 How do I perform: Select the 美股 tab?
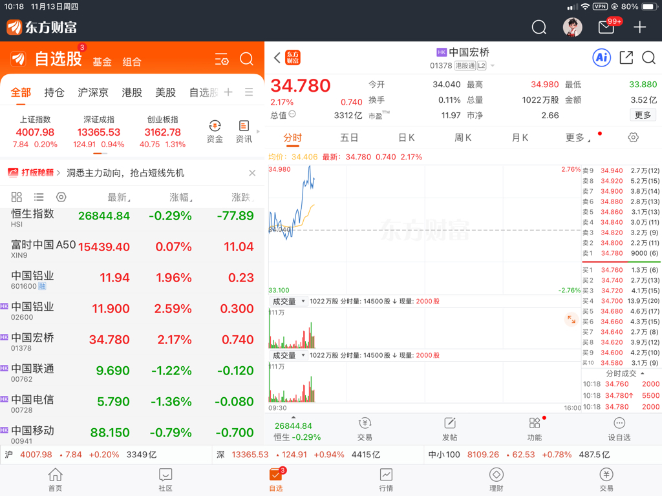click(165, 92)
